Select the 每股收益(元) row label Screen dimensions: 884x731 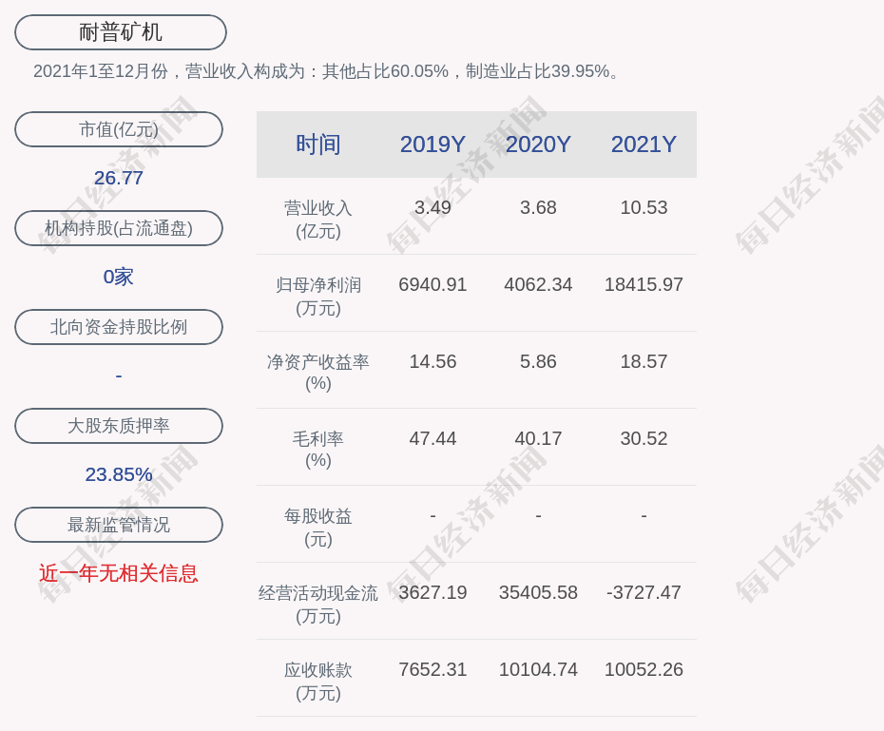318,528
